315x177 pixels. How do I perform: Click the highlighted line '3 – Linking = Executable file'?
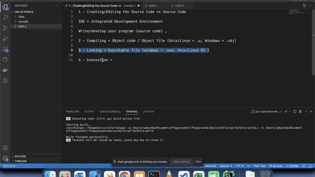coord(144,50)
